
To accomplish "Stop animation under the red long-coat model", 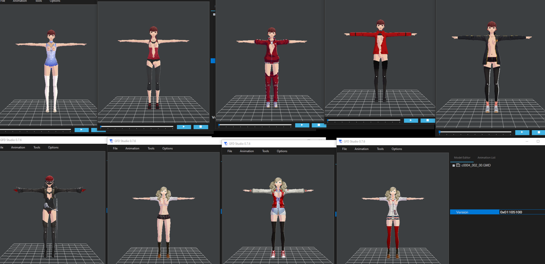I will click(x=427, y=121).
